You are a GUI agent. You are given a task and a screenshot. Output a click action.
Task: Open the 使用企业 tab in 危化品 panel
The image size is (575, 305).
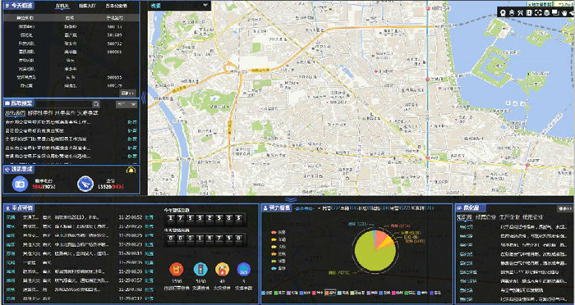532,216
